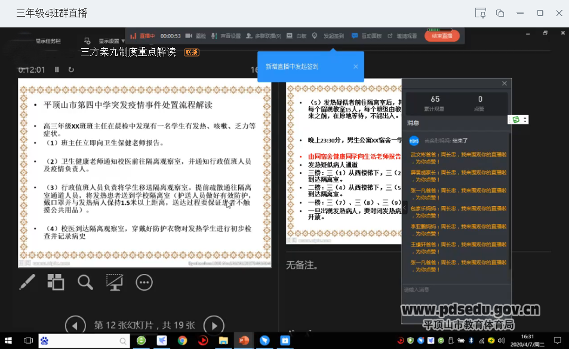This screenshot has width=569, height=349.
Task: Dismiss the 新增直播中发起签到 tooltip
Action: click(x=355, y=67)
